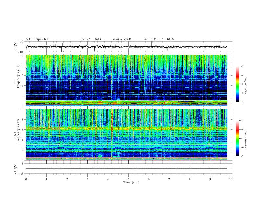This screenshot has height=201, width=260.
Task: Click the ch.1 spectrogram panel
Action: pyautogui.click(x=127, y=80)
